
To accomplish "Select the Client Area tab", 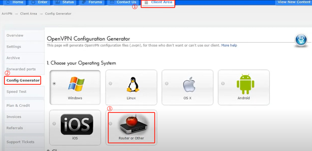I will tap(158, 3).
